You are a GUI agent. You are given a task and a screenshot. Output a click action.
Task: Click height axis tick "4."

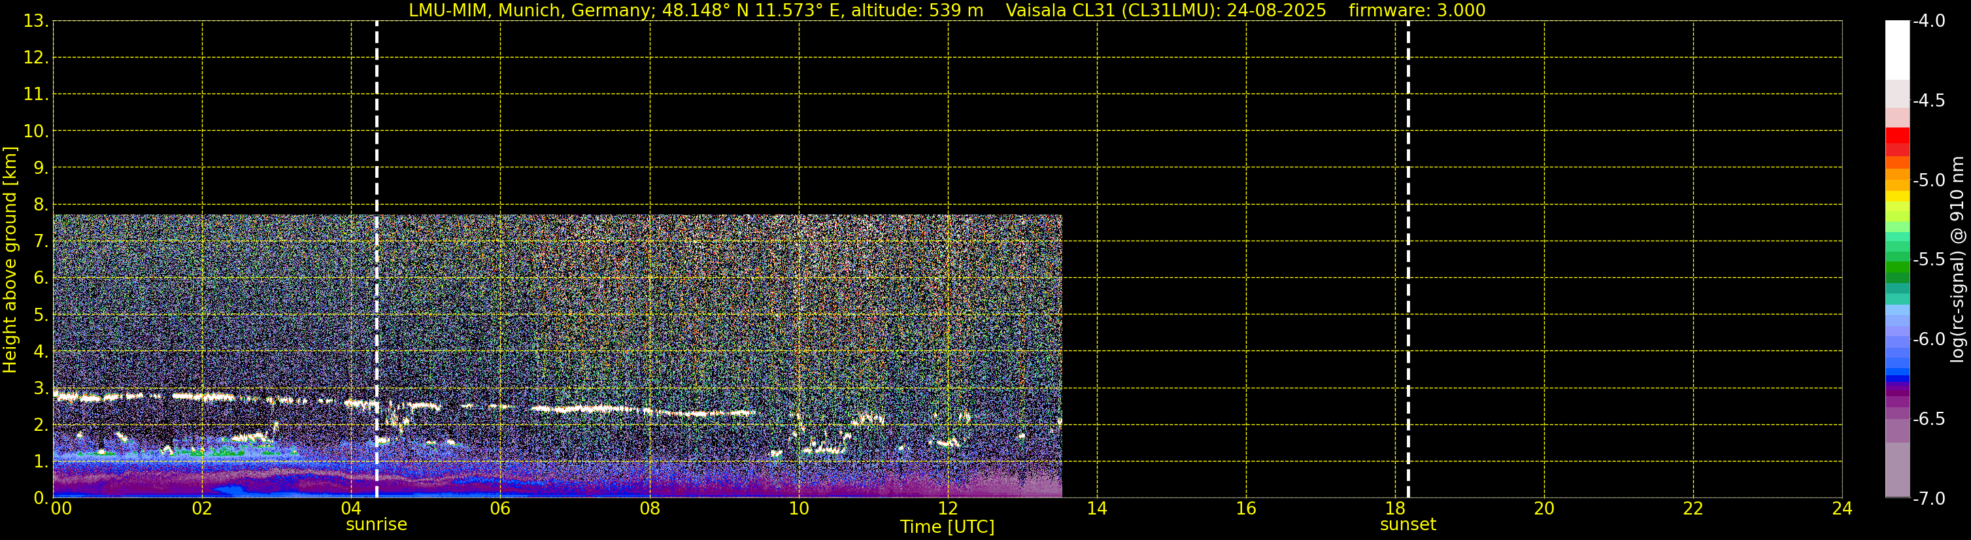(41, 351)
